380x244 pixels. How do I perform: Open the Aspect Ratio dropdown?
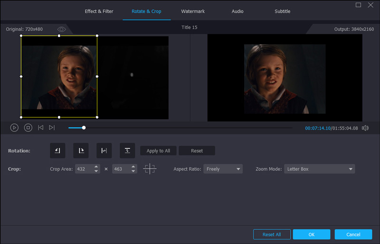tap(223, 169)
